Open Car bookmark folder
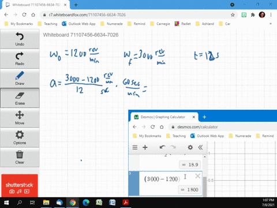The image size is (277, 208). (x=225, y=24)
